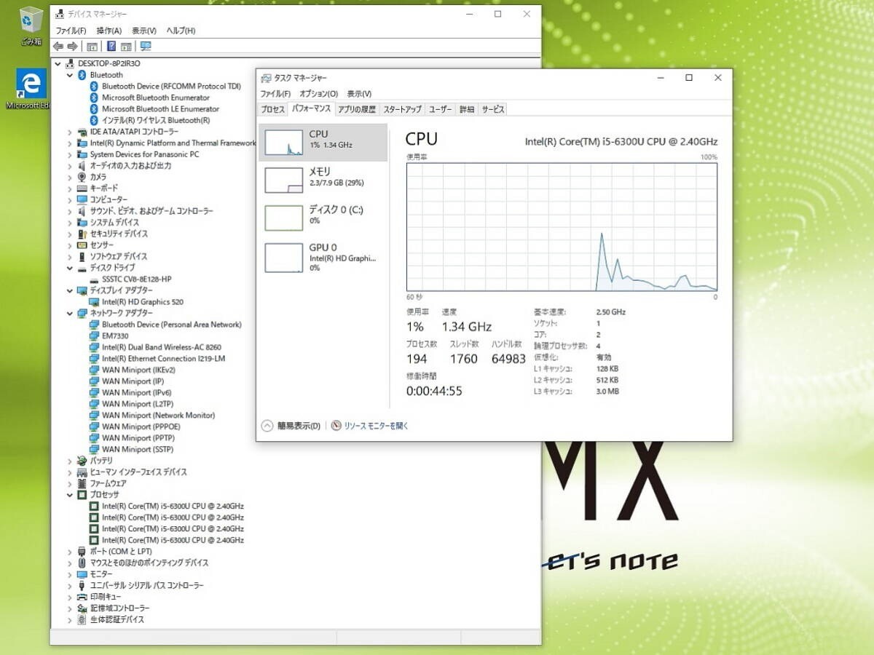
Task: Switch to the 詳細 tab
Action: pyautogui.click(x=466, y=109)
